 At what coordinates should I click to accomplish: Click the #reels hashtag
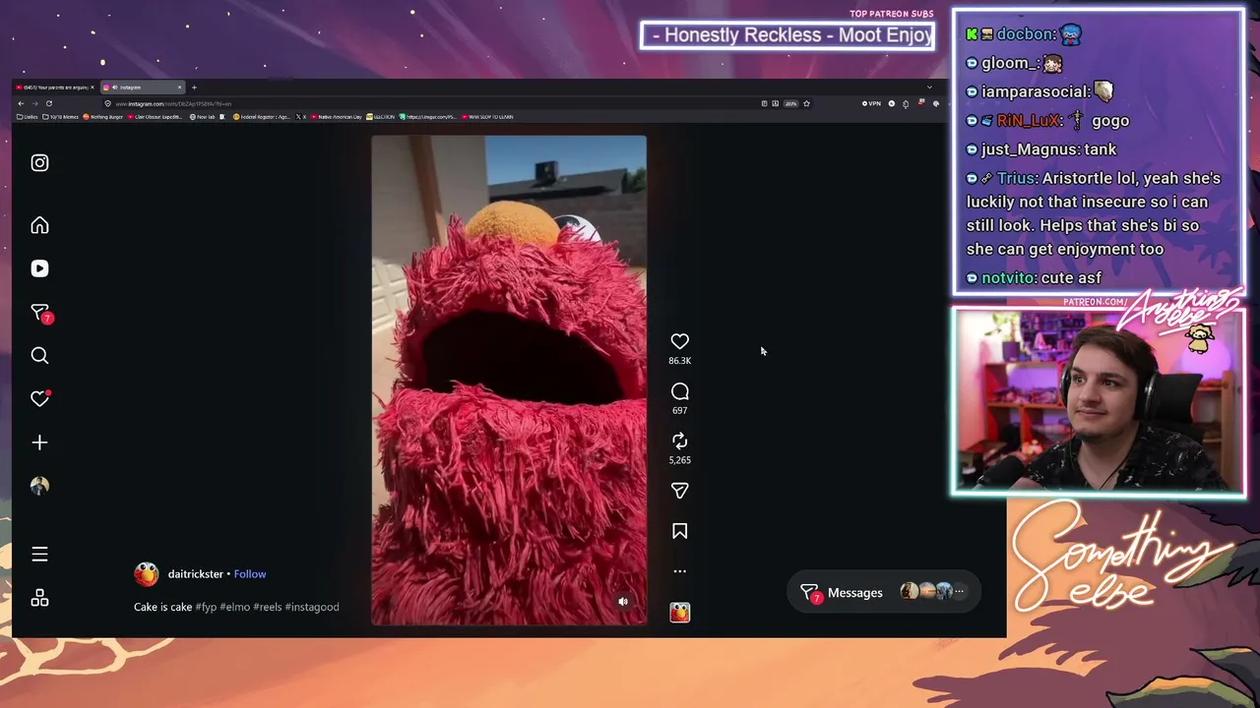coord(268,607)
